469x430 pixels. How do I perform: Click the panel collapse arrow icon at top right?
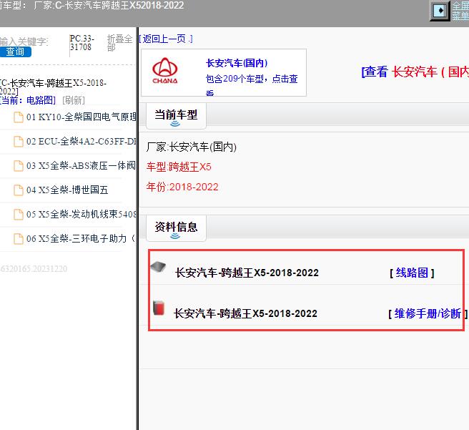tap(440, 11)
